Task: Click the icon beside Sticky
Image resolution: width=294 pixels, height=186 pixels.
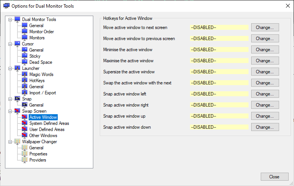Action: click(24, 56)
